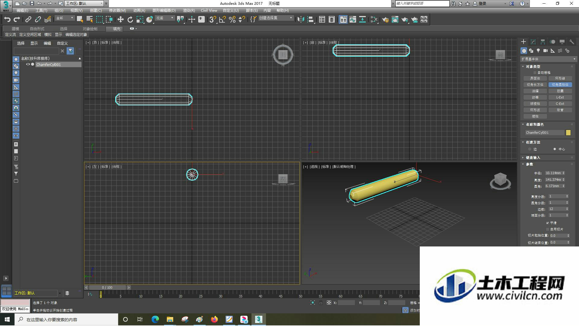This screenshot has height=326, width=579.
Task: Open the Schematic View icon
Action: coord(362,20)
